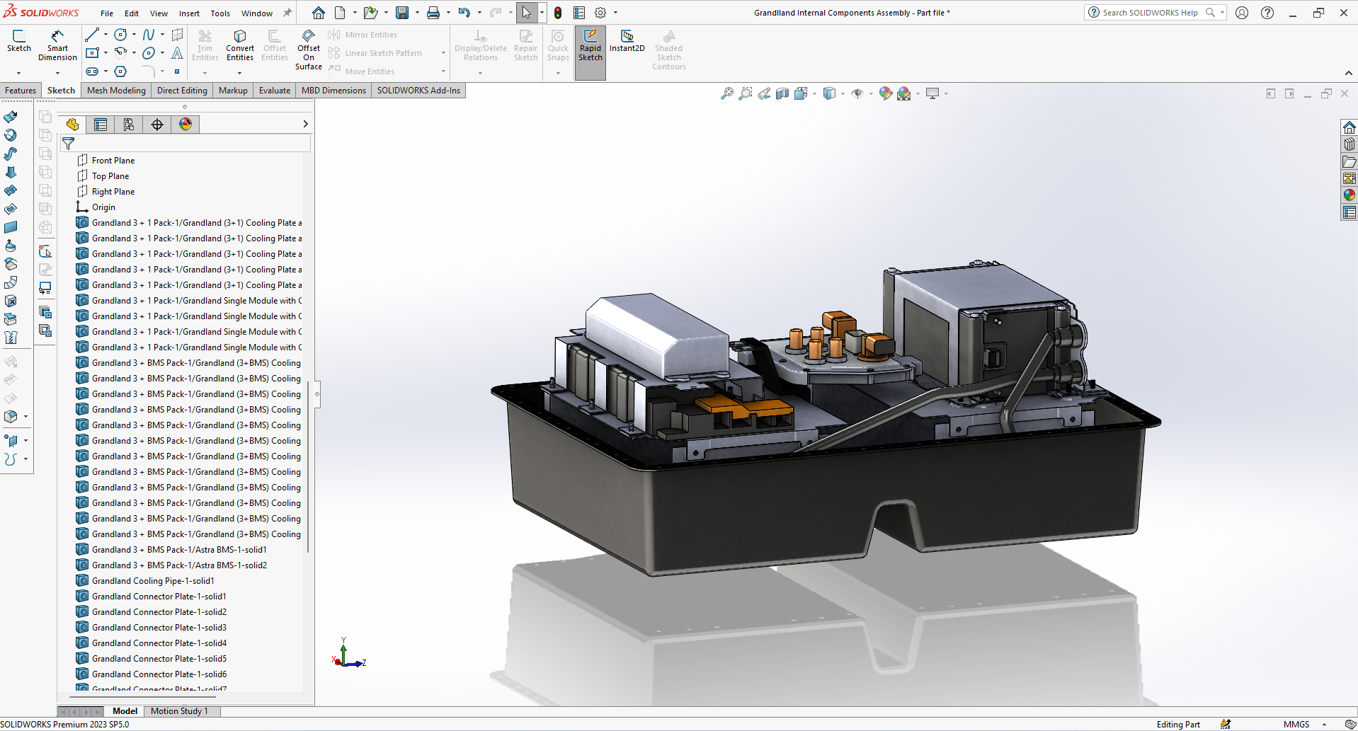
Task: Click the SOLIDWORKS Resources home icon in task pane
Action: 1350,127
